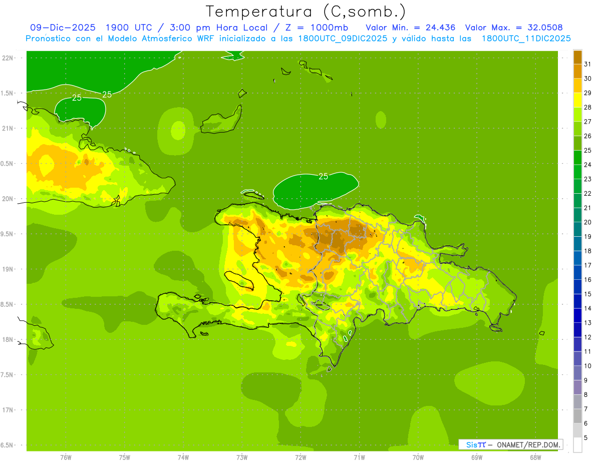Click the 72W longitude axis label
Screen dimensions: 601x464
pos(300,457)
